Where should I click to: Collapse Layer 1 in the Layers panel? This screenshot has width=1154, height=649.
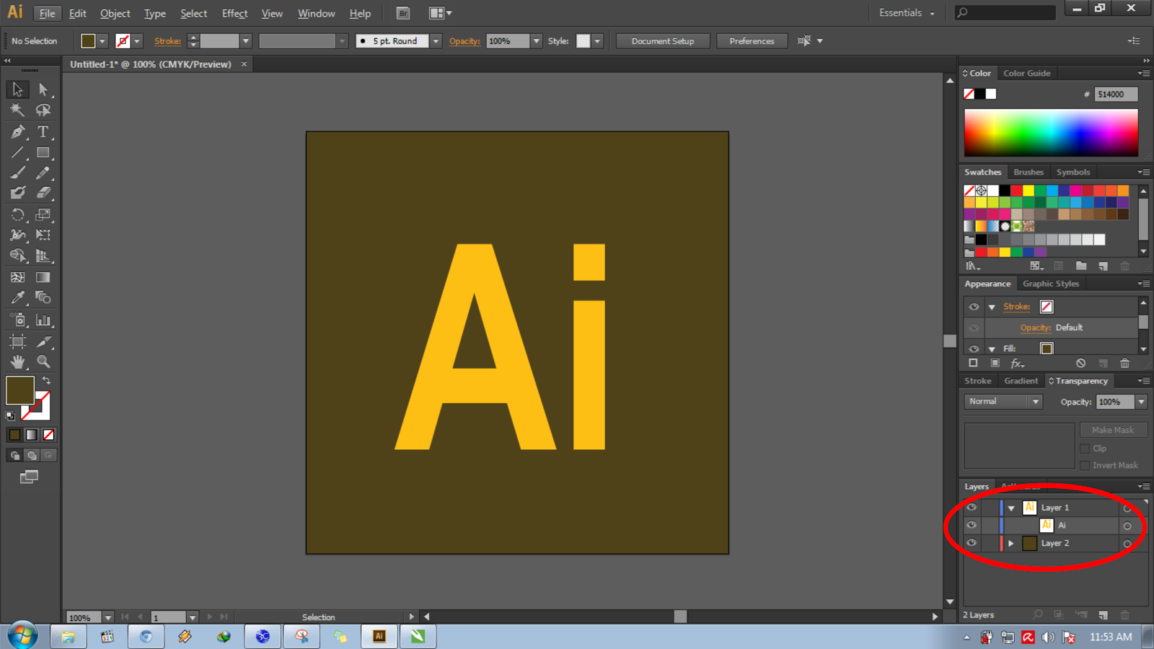click(1010, 508)
